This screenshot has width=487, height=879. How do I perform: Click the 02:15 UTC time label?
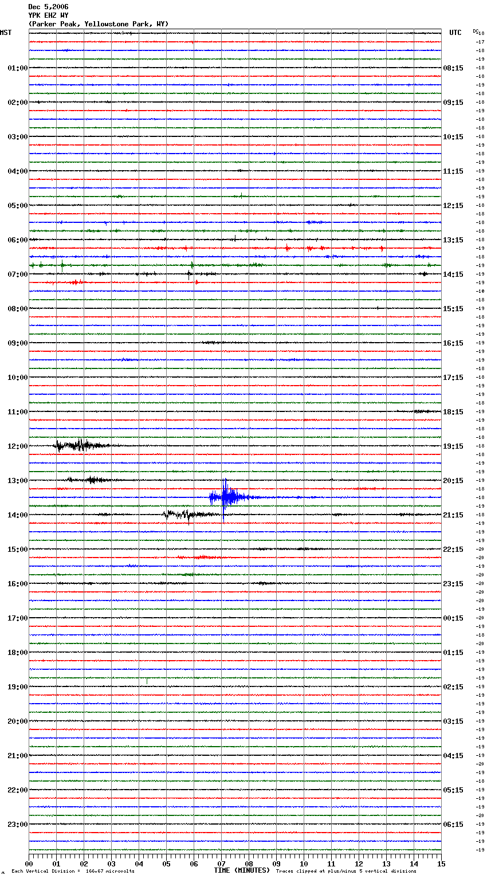tap(453, 687)
